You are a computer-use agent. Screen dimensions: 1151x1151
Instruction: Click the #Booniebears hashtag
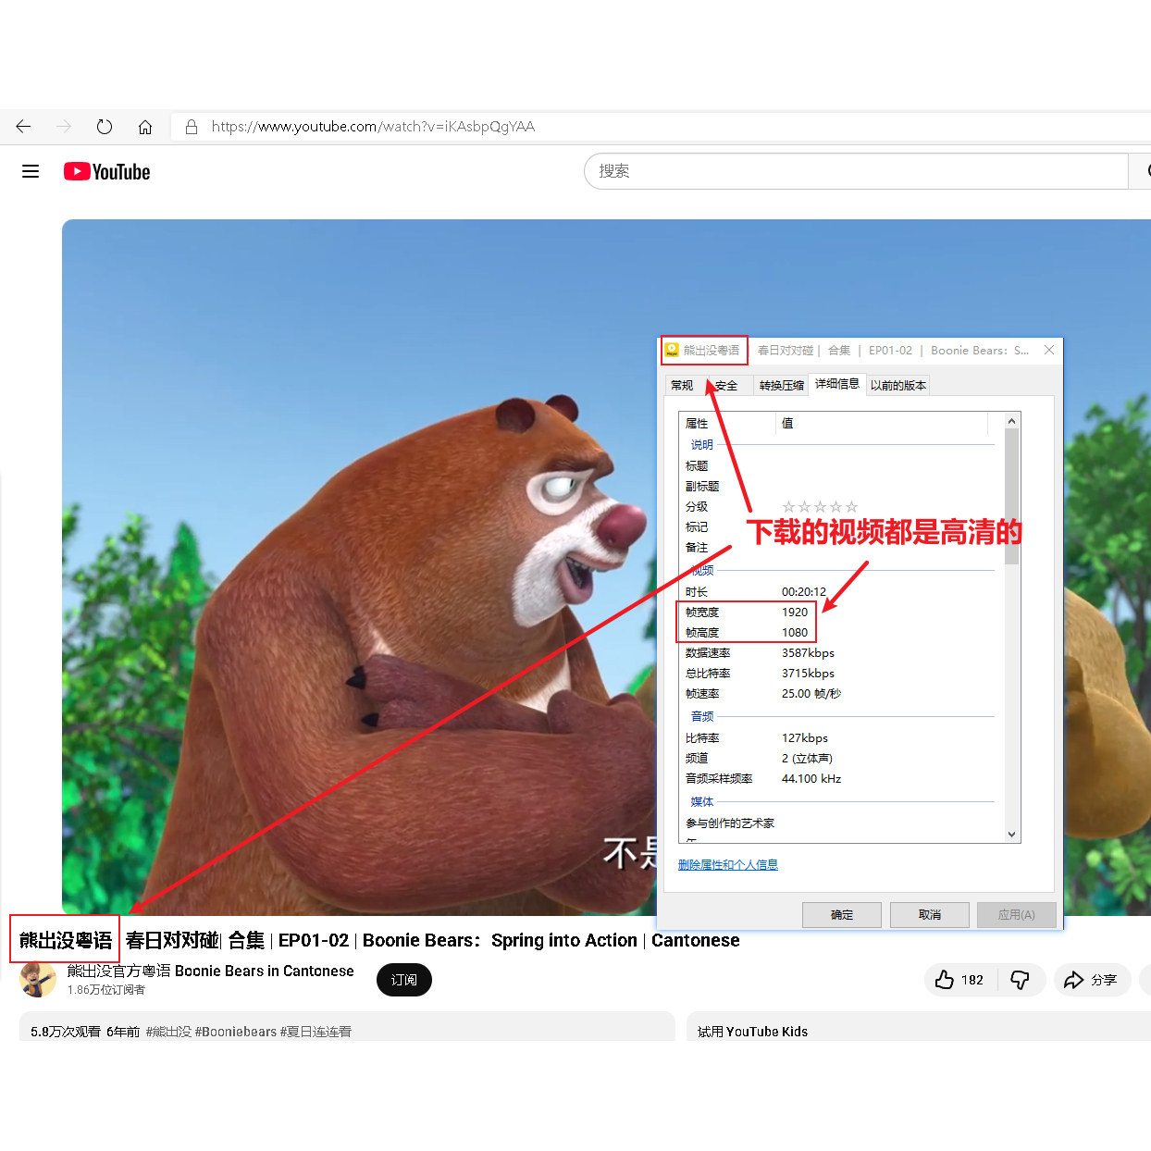pyautogui.click(x=235, y=1032)
